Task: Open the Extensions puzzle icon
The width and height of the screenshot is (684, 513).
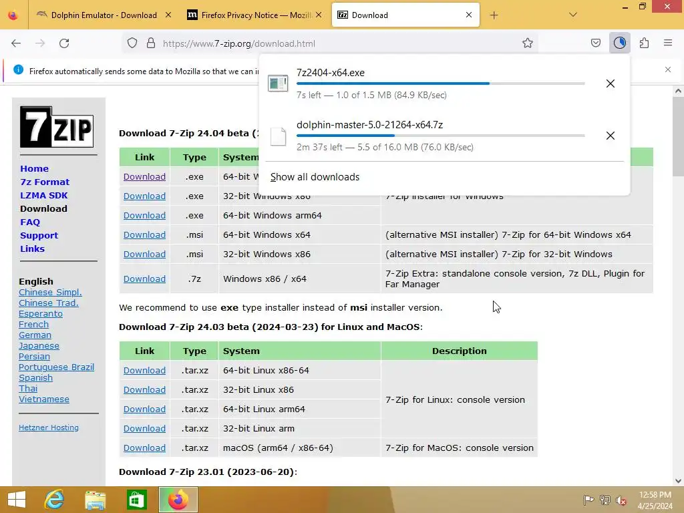Action: tap(644, 43)
